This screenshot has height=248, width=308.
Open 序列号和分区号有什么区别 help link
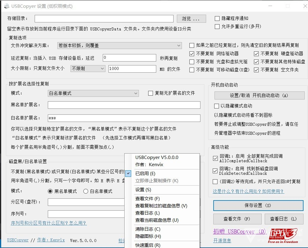click(x=49, y=223)
